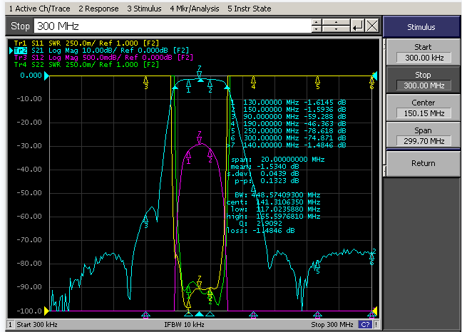Select the C? correction status indicator
This screenshot has width=462, height=332.
[x=365, y=324]
